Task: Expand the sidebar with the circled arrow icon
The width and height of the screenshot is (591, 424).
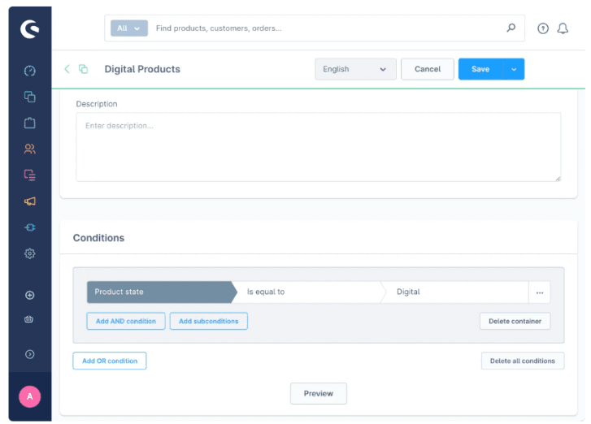Action: point(30,354)
